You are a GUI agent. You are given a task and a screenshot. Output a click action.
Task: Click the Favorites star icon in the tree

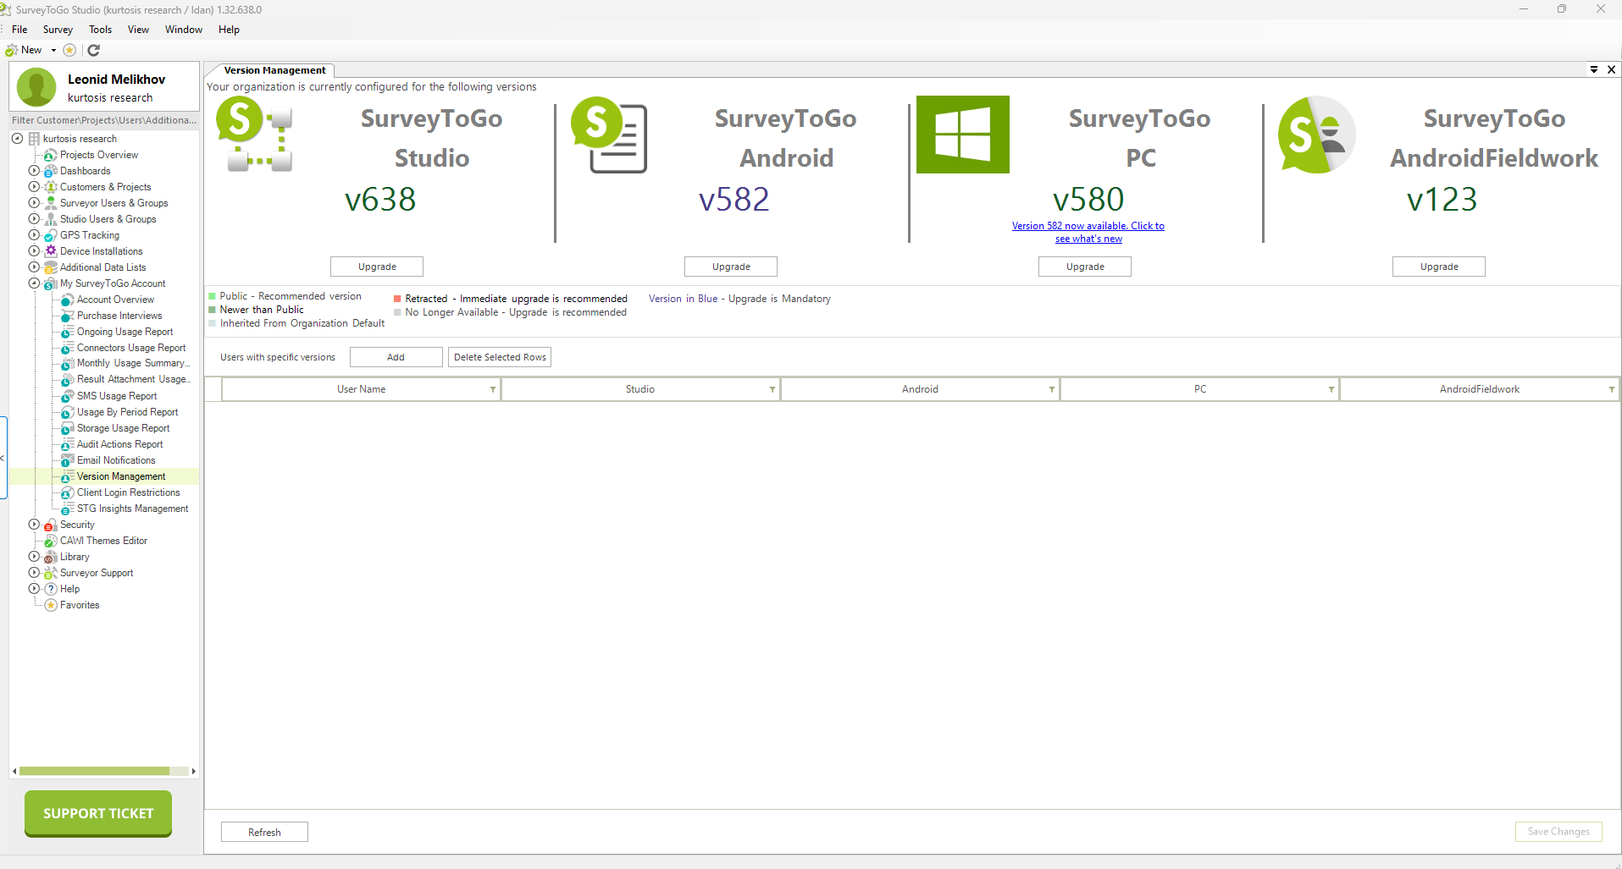51,605
